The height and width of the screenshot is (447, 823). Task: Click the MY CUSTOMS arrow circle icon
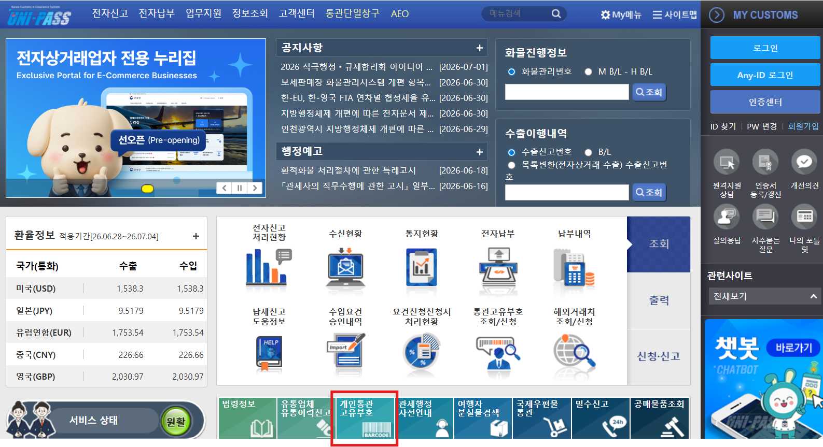[716, 15]
